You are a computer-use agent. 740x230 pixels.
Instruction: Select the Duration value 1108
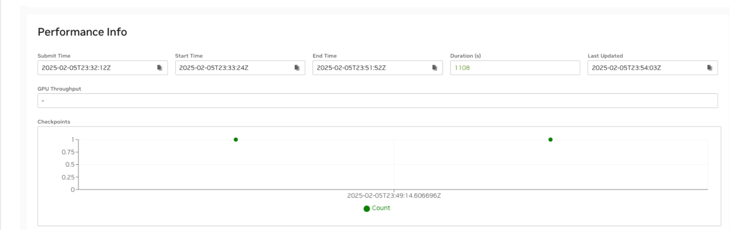point(462,68)
